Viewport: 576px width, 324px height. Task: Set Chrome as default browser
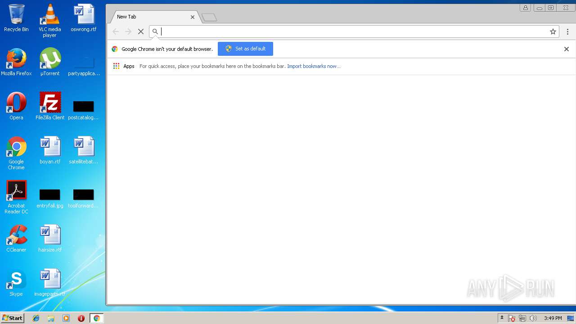point(245,49)
